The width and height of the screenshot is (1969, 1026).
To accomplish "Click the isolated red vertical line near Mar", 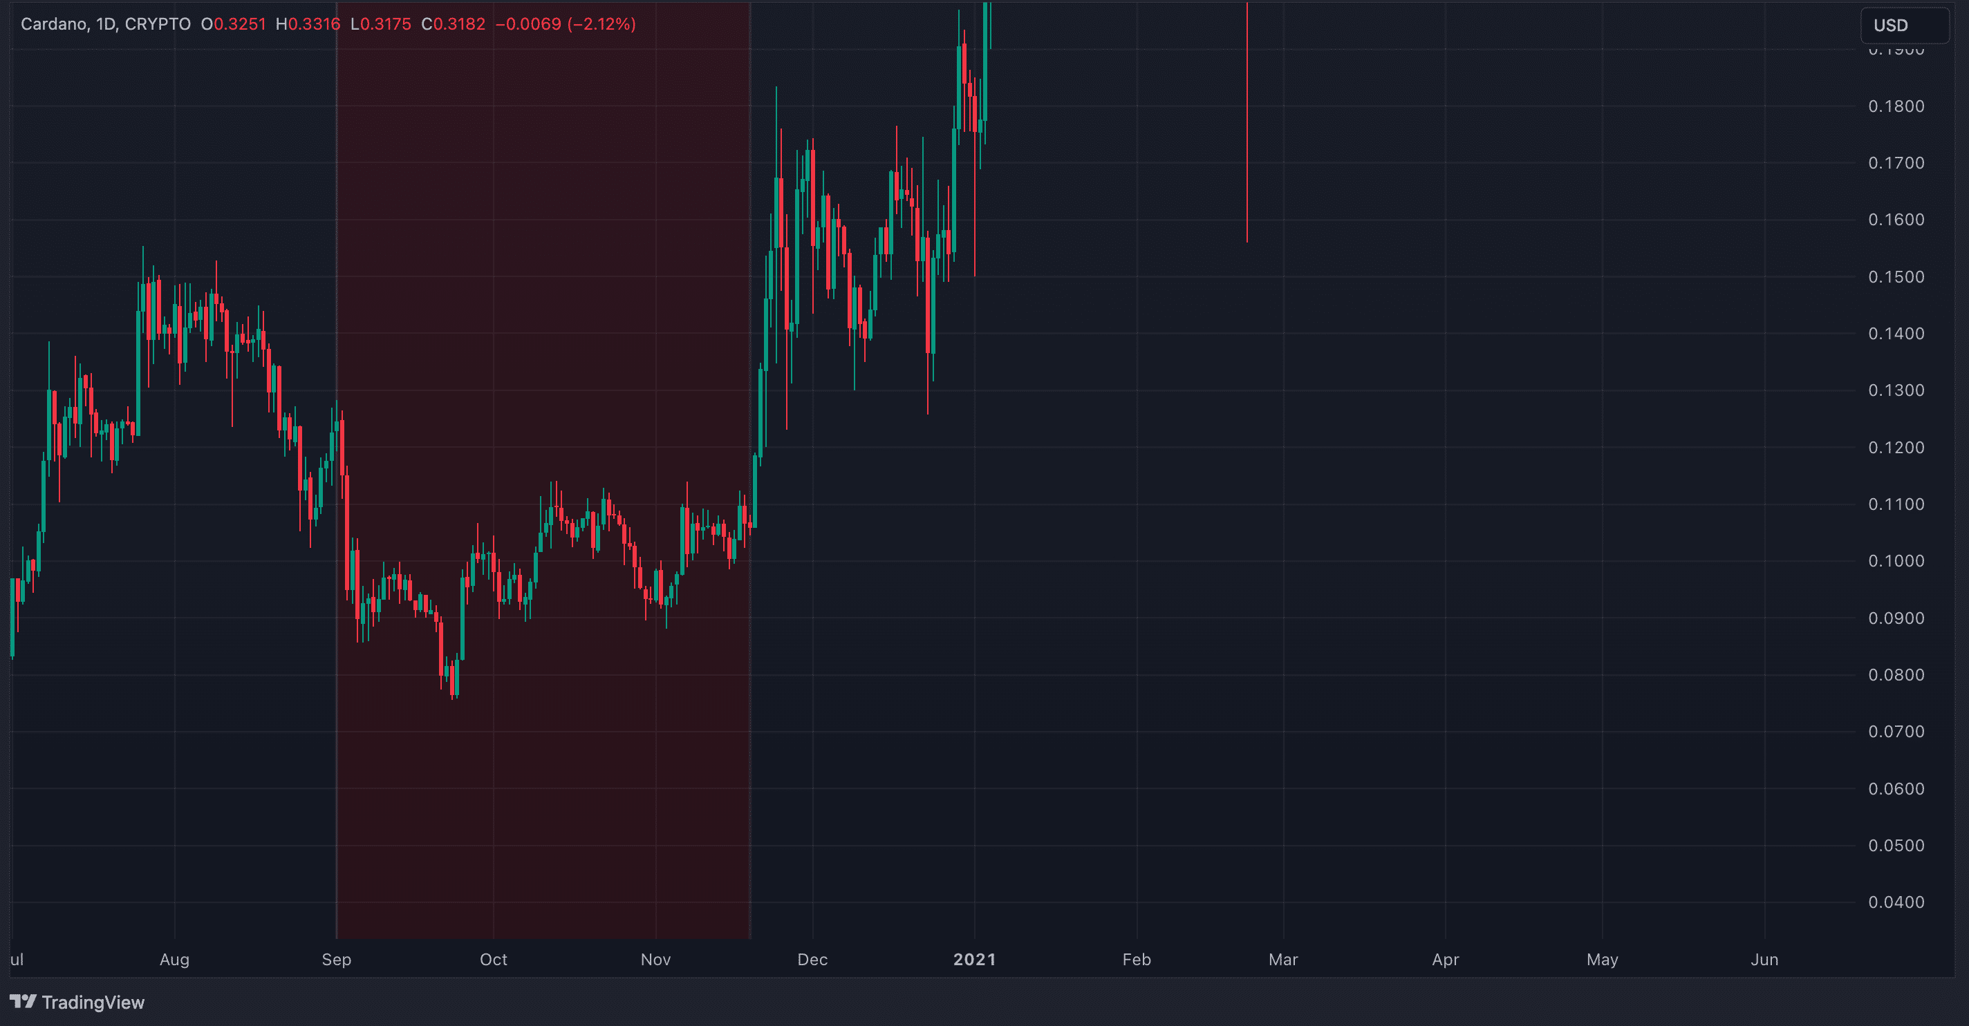I will 1247,122.
